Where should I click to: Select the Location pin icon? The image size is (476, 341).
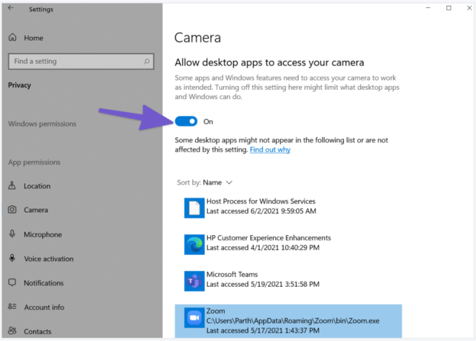pyautogui.click(x=12, y=185)
